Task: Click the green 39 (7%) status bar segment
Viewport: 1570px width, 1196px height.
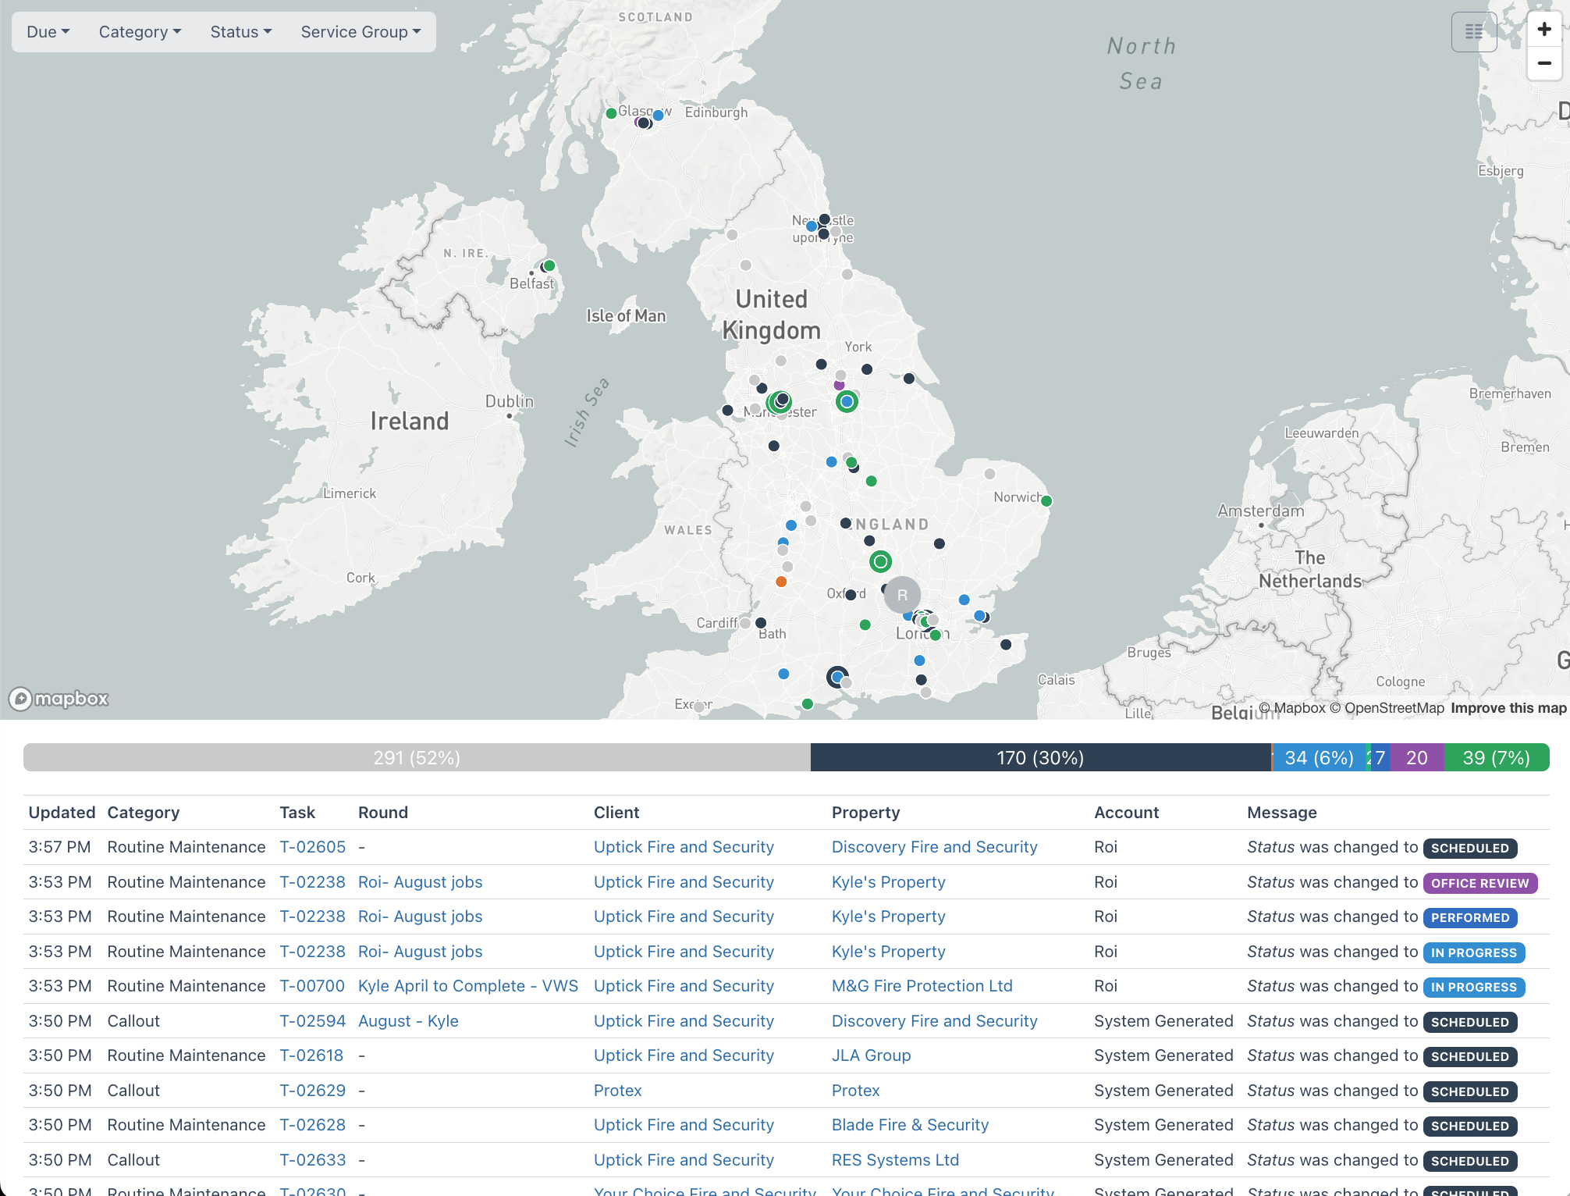Action: pos(1496,758)
